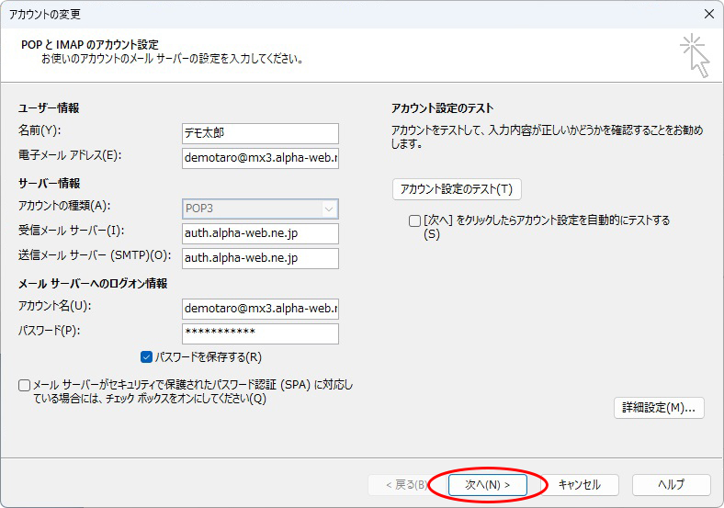Click the 送信メール サーバー (SMTP) text field
This screenshot has width=724, height=508.
pos(260,258)
